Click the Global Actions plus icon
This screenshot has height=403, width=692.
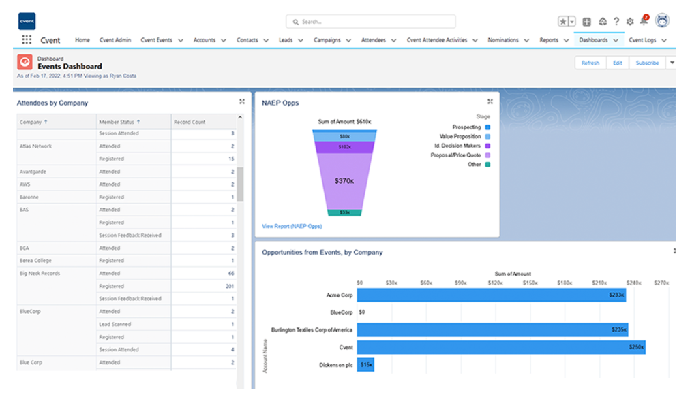click(x=586, y=22)
